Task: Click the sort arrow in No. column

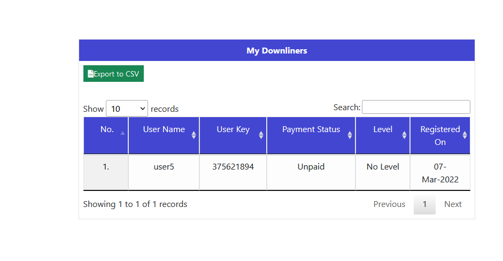Action: click(x=122, y=133)
